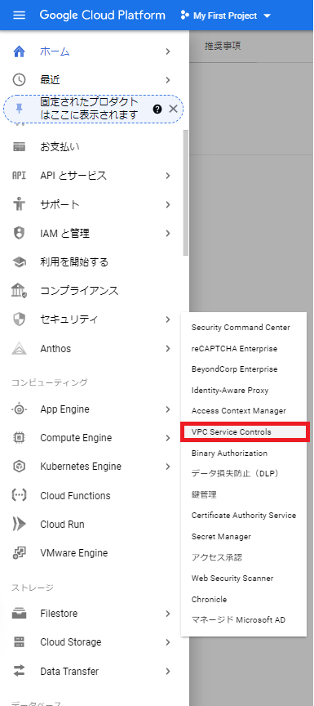The height and width of the screenshot is (706, 314).
Task: Expand the Anthos submenu chevron
Action: pos(168,348)
